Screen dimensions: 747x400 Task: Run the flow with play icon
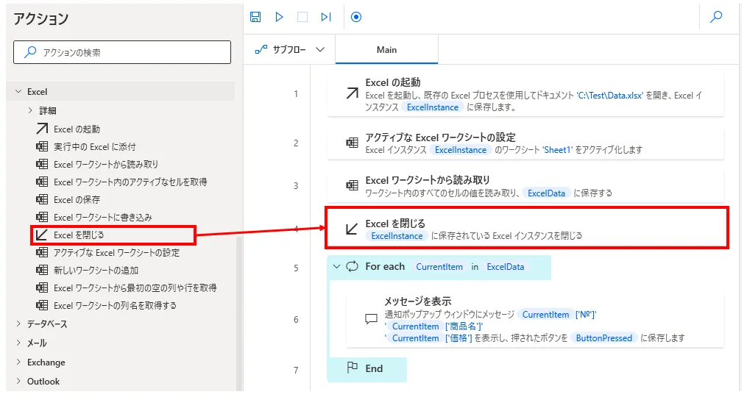(x=279, y=17)
